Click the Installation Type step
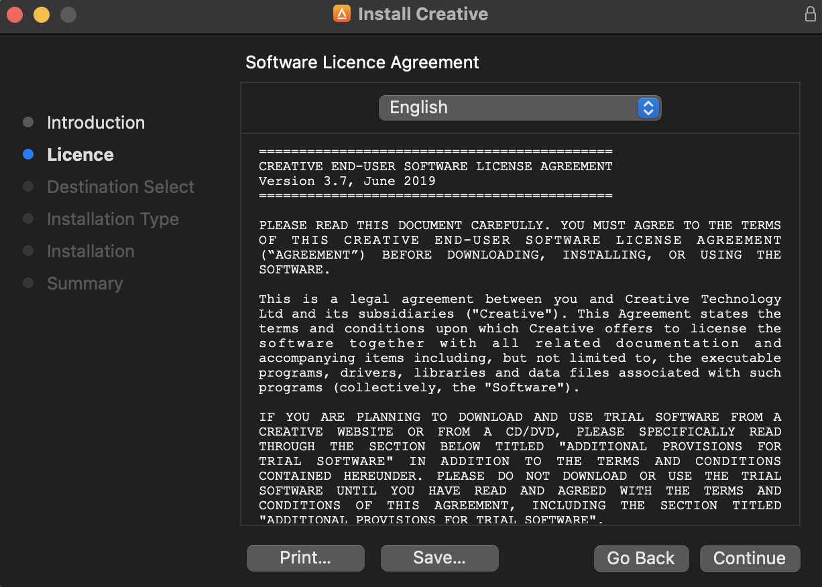 click(113, 219)
